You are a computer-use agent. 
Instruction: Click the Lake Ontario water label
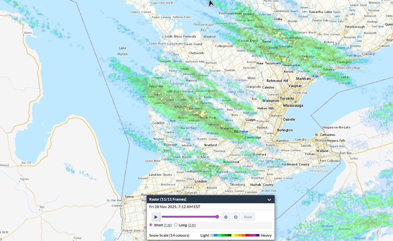(345, 80)
